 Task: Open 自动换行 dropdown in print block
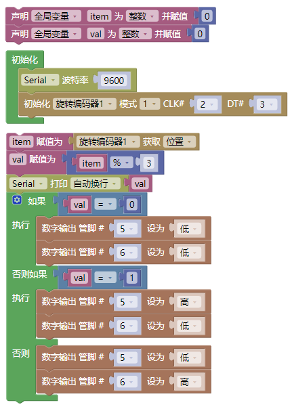click(96, 184)
